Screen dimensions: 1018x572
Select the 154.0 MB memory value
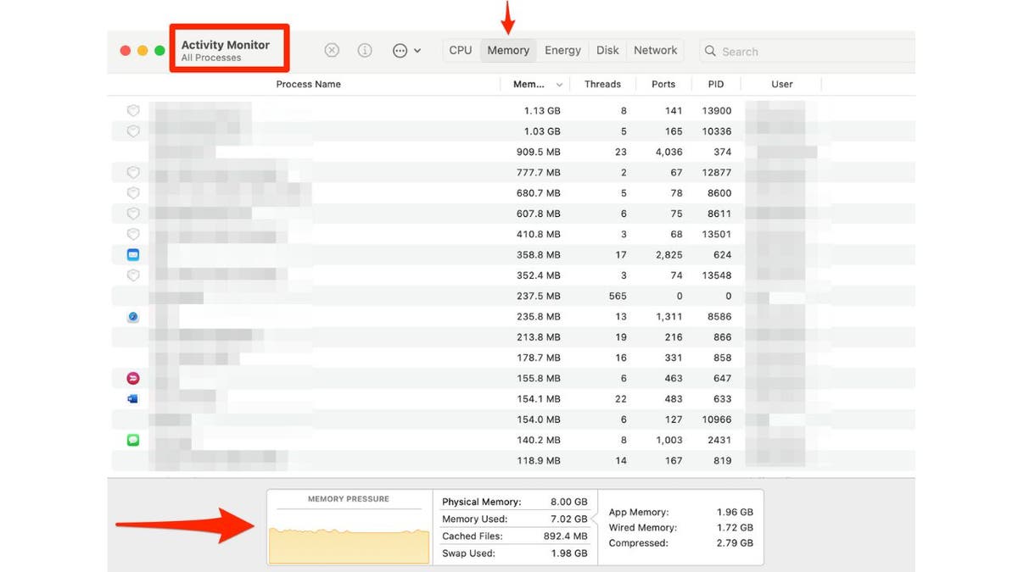coord(538,420)
